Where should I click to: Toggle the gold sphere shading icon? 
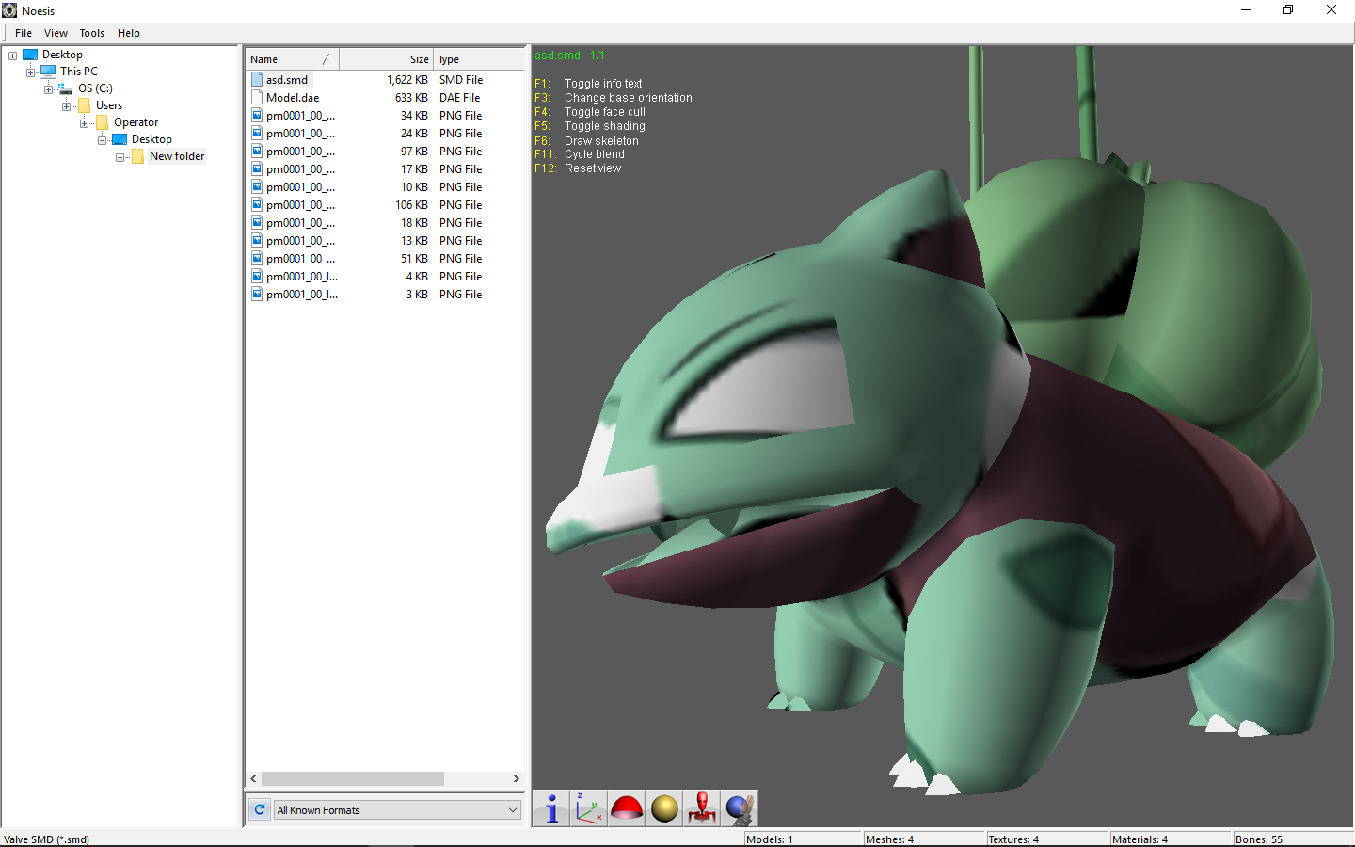[664, 808]
